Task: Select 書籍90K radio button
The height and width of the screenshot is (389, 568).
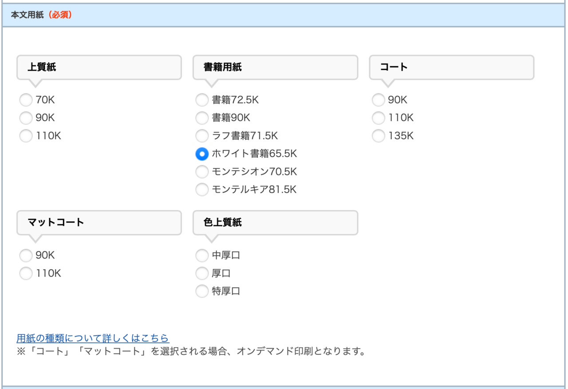Action: 202,118
